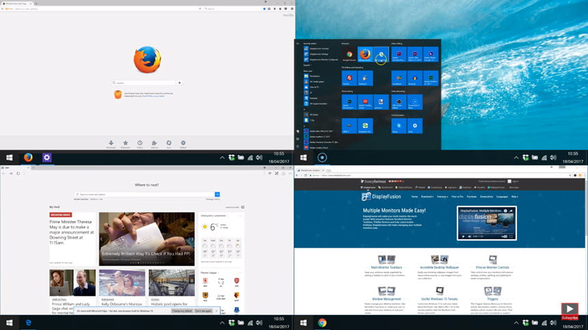Open Firefox Downloads icon at page bottom
588x330 pixels.
[111, 143]
